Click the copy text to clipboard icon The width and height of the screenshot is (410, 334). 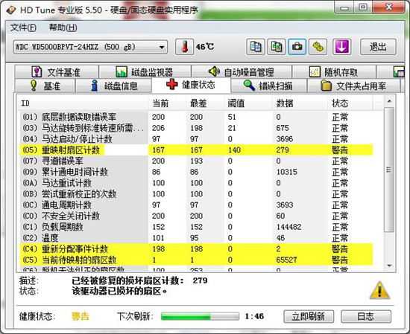(256, 47)
